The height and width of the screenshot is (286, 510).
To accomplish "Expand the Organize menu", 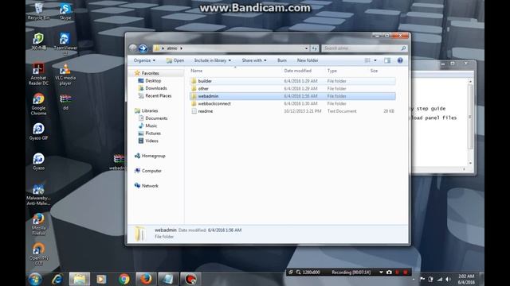I will click(x=144, y=60).
